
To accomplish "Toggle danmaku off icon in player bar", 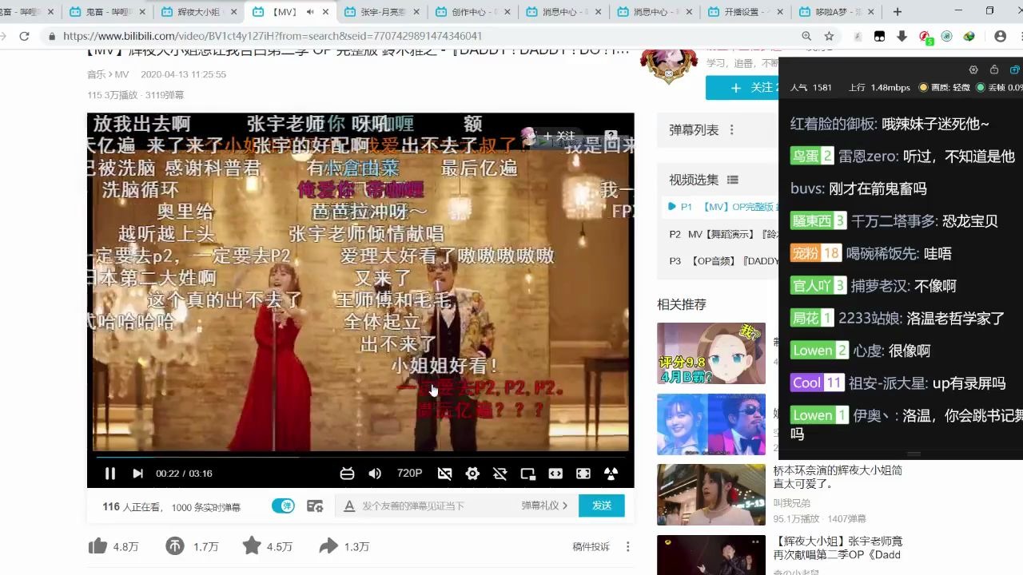I will click(x=445, y=474).
